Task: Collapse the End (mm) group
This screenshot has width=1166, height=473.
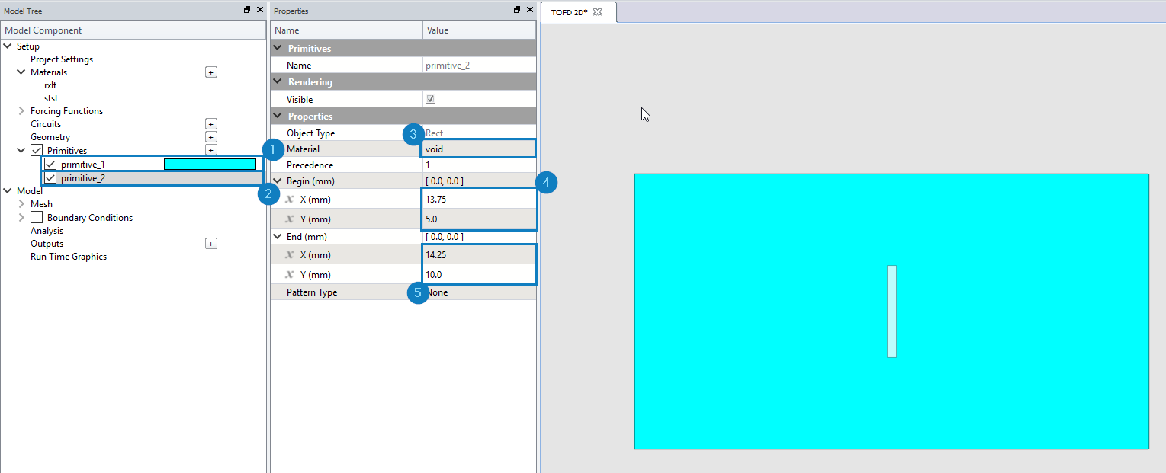Action: (x=278, y=237)
